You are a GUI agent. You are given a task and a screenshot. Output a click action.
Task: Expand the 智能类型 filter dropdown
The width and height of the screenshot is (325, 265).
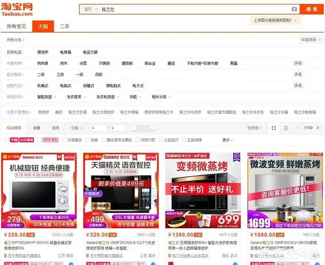[x=47, y=97]
